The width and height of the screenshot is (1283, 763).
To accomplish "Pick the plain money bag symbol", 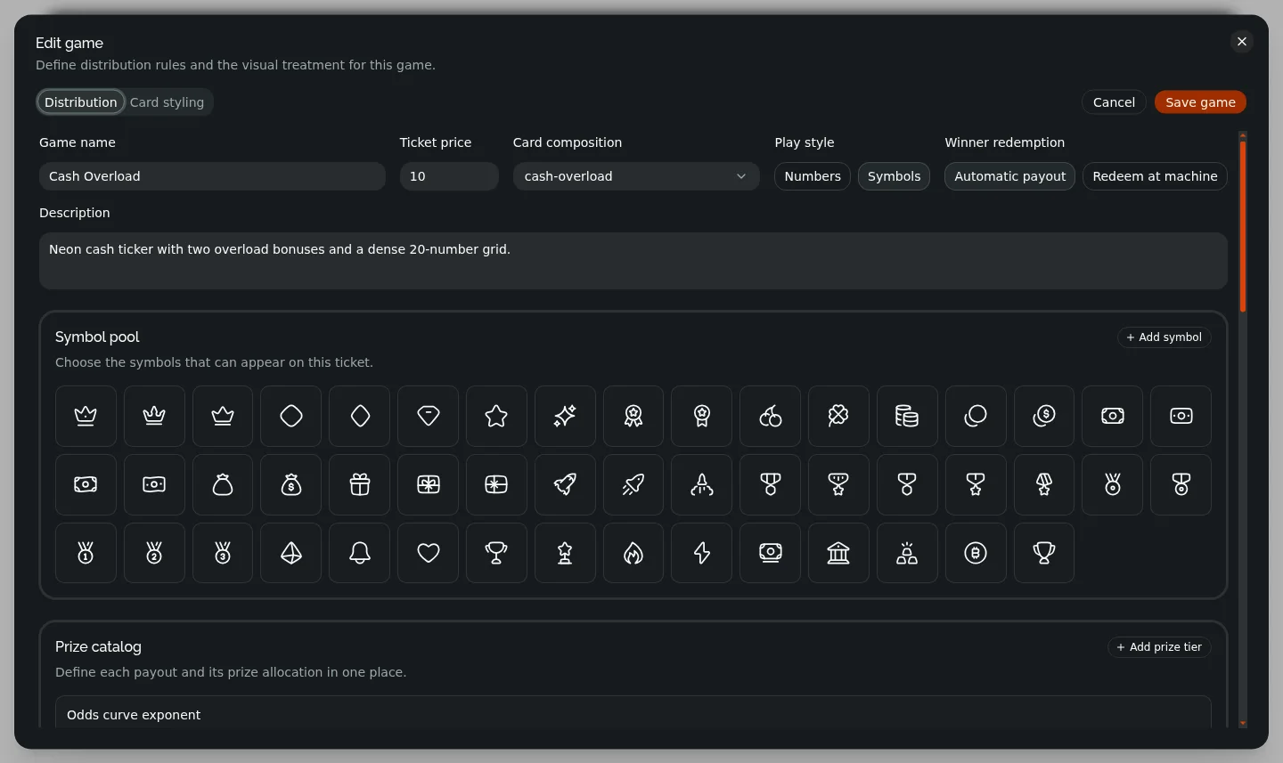I will (x=223, y=484).
